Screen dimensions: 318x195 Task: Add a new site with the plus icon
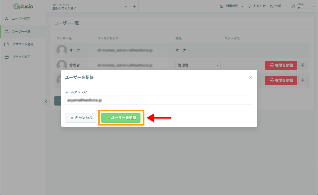tap(134, 6)
